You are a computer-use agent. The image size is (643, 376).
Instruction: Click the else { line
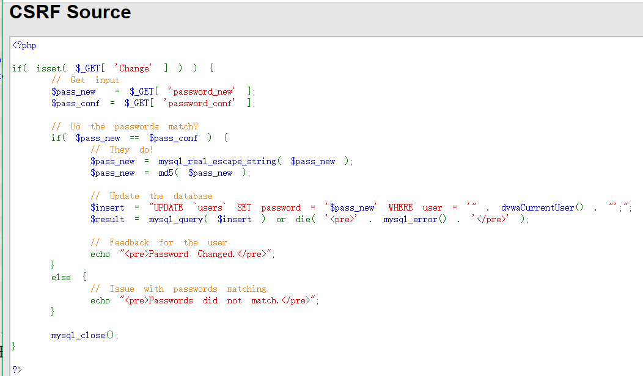(69, 277)
